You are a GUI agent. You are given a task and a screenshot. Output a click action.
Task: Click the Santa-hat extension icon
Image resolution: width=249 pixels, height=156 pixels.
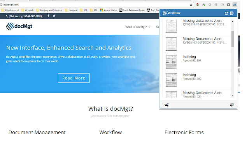pos(197,5)
